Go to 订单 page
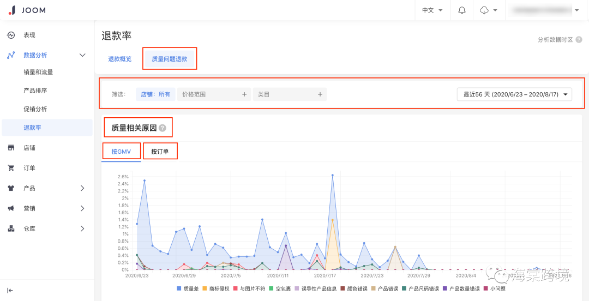Viewport: 589px width, 301px height. tap(29, 168)
